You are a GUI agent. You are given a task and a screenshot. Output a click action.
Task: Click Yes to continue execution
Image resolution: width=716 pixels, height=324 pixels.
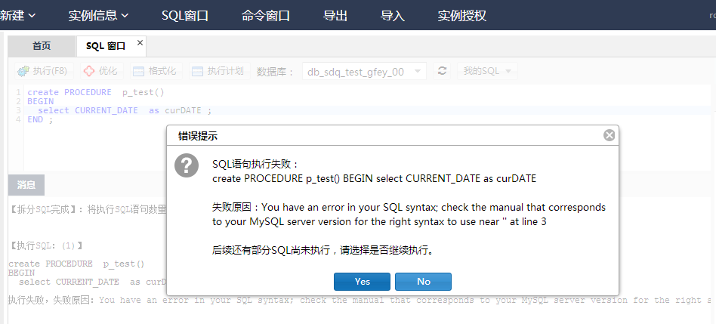pyautogui.click(x=362, y=281)
